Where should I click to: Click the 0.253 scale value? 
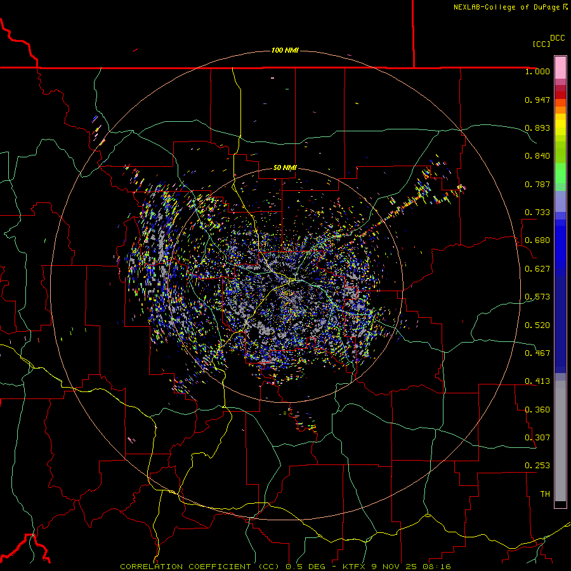pyautogui.click(x=537, y=466)
